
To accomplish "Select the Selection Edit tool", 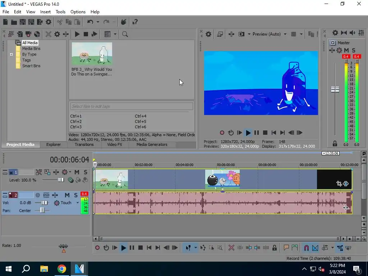I will click(211, 248).
